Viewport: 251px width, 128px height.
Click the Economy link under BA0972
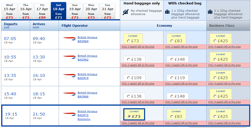point(84,119)
